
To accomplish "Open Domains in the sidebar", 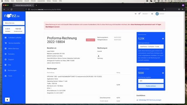I will 11,54.
